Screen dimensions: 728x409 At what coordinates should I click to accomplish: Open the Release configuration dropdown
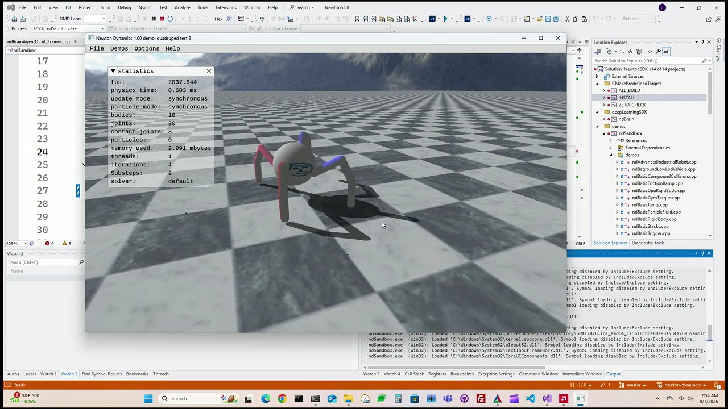coord(638,19)
